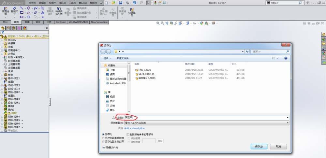Viewport: 326px width, 158px height.
Task: Click the Undo arrow icon
Action: click(134, 3)
